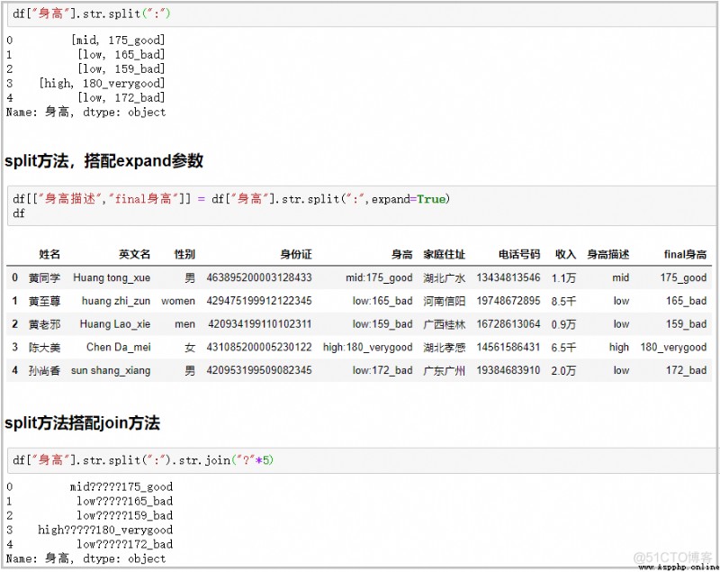The width and height of the screenshot is (720, 572).
Task: Click phone number '16728613064'
Action: point(508,324)
